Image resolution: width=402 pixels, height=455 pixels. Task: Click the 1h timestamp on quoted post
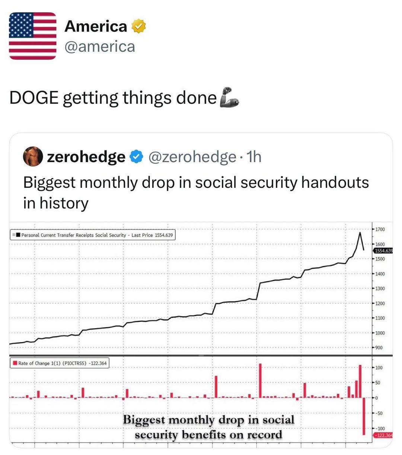254,157
